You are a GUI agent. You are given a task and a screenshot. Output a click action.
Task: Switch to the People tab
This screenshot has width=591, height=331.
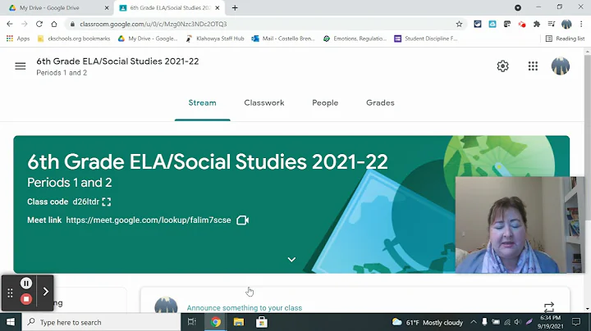coord(325,102)
